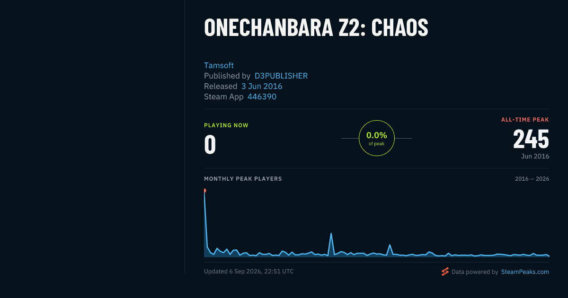Viewport: 568px width, 298px height.
Task: Open the SteamPeaks.com link
Action: (525, 272)
